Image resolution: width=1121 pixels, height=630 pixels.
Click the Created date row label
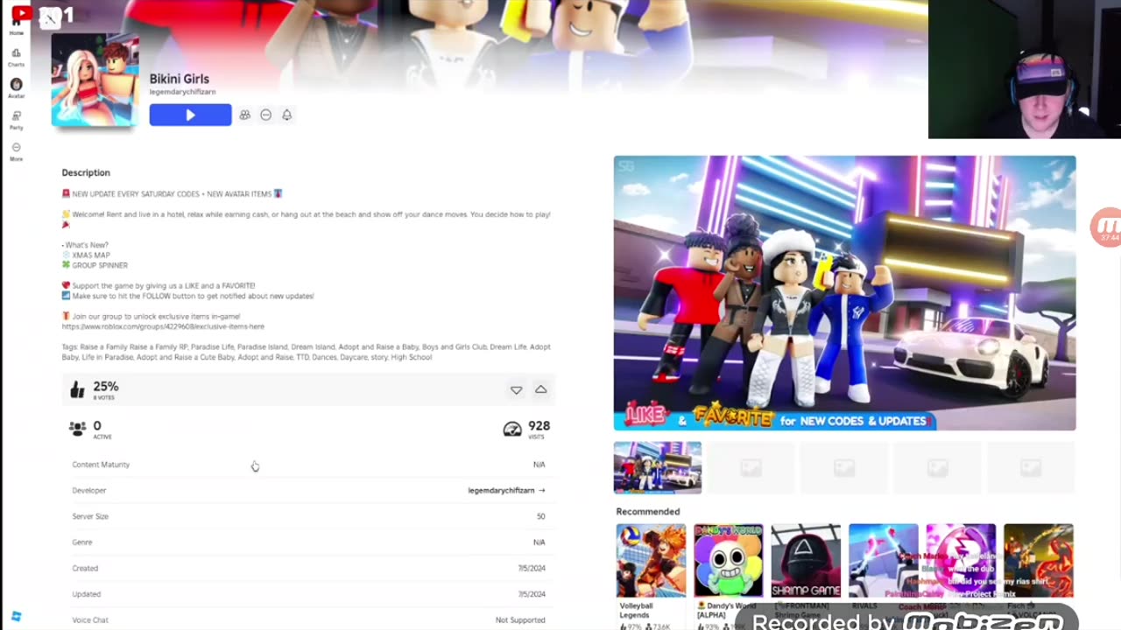(85, 568)
